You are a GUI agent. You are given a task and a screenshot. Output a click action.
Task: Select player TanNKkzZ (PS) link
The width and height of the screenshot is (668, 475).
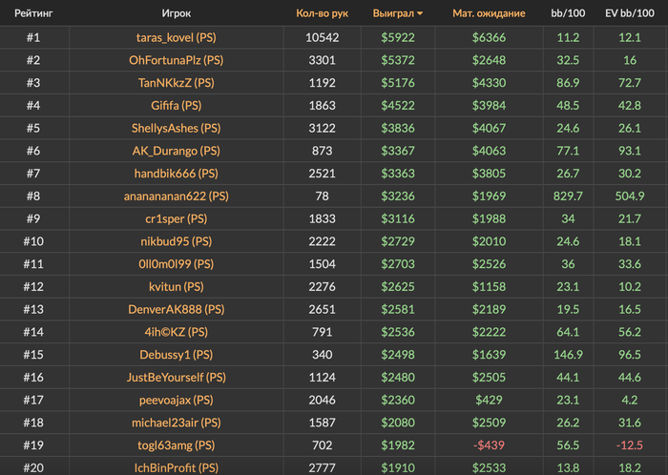tap(177, 83)
